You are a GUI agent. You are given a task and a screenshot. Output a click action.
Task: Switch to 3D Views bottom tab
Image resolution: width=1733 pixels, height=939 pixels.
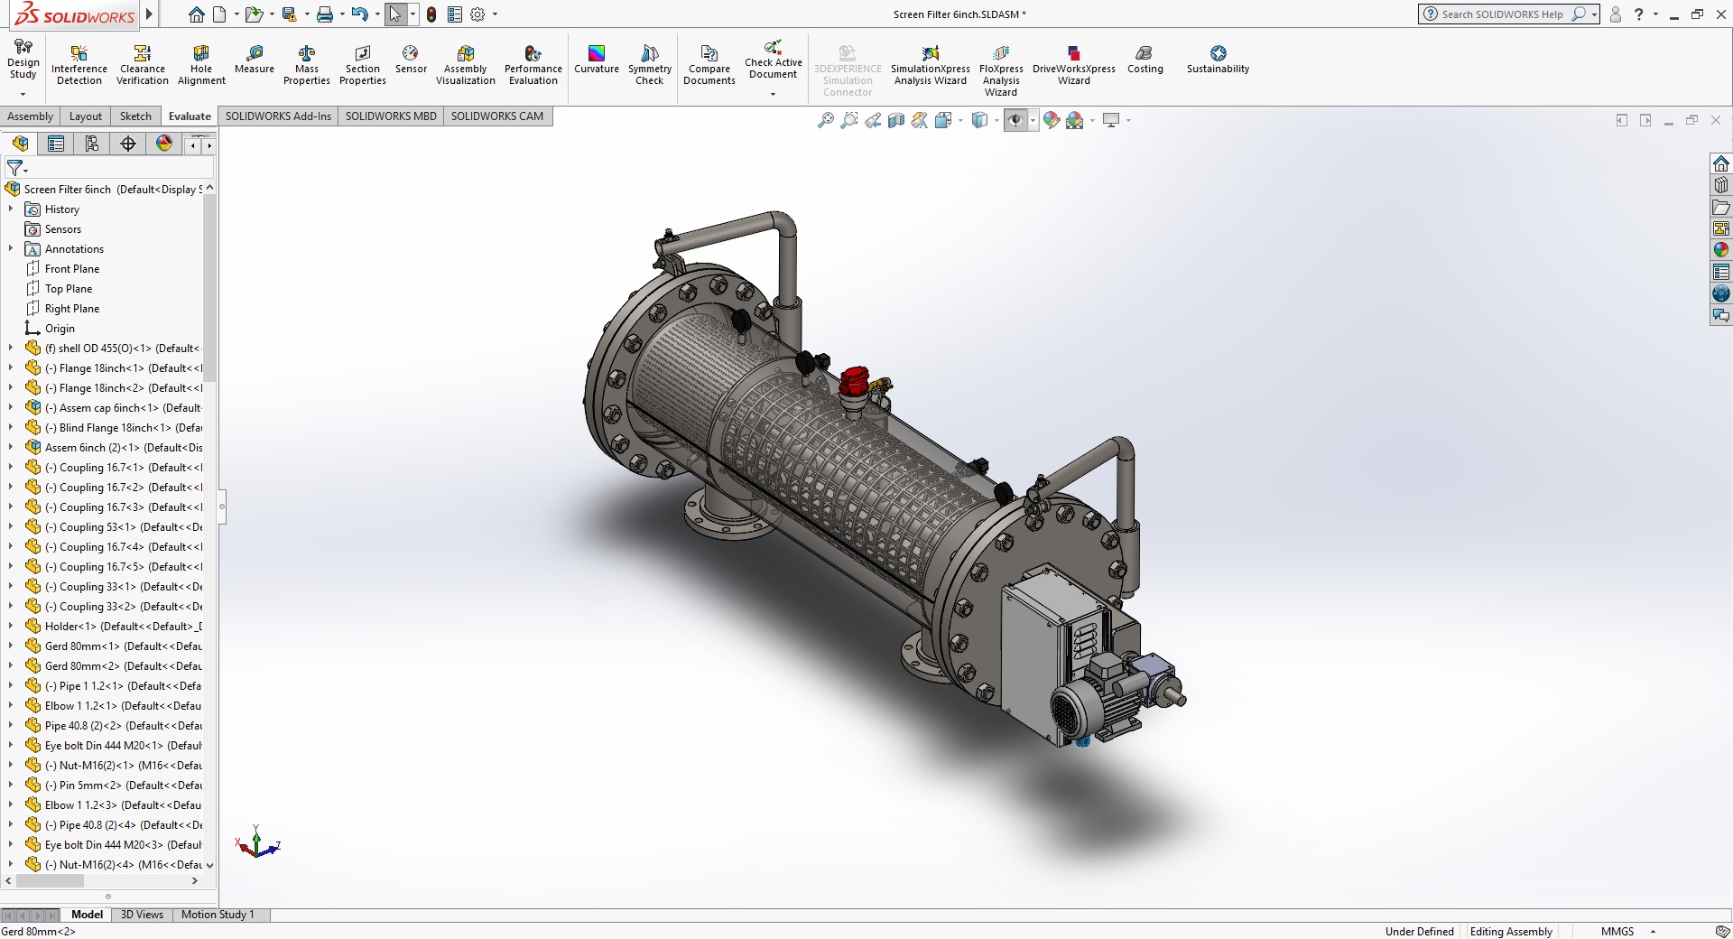point(142,915)
